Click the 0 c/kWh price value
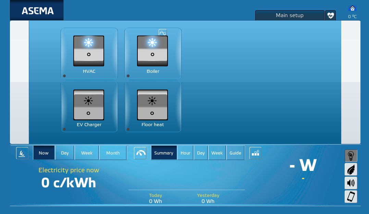This screenshot has width=369, height=214. click(69, 183)
